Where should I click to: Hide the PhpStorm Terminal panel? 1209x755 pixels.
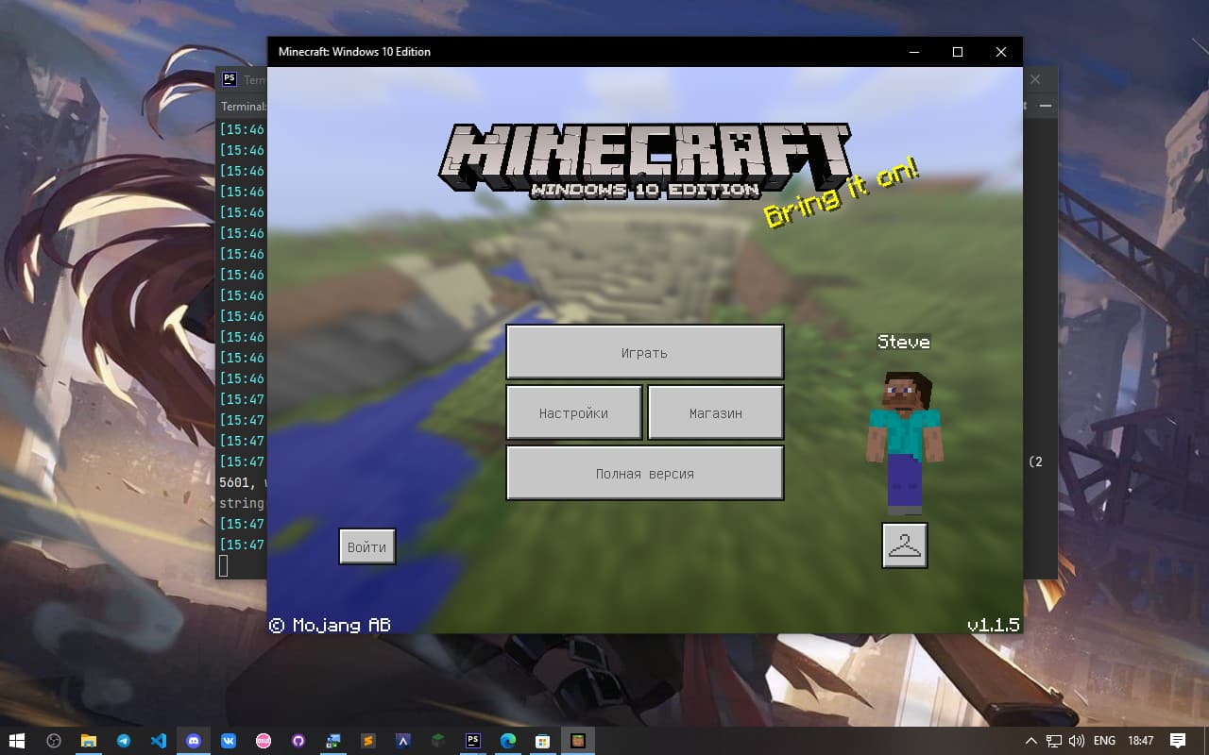click(x=1045, y=107)
